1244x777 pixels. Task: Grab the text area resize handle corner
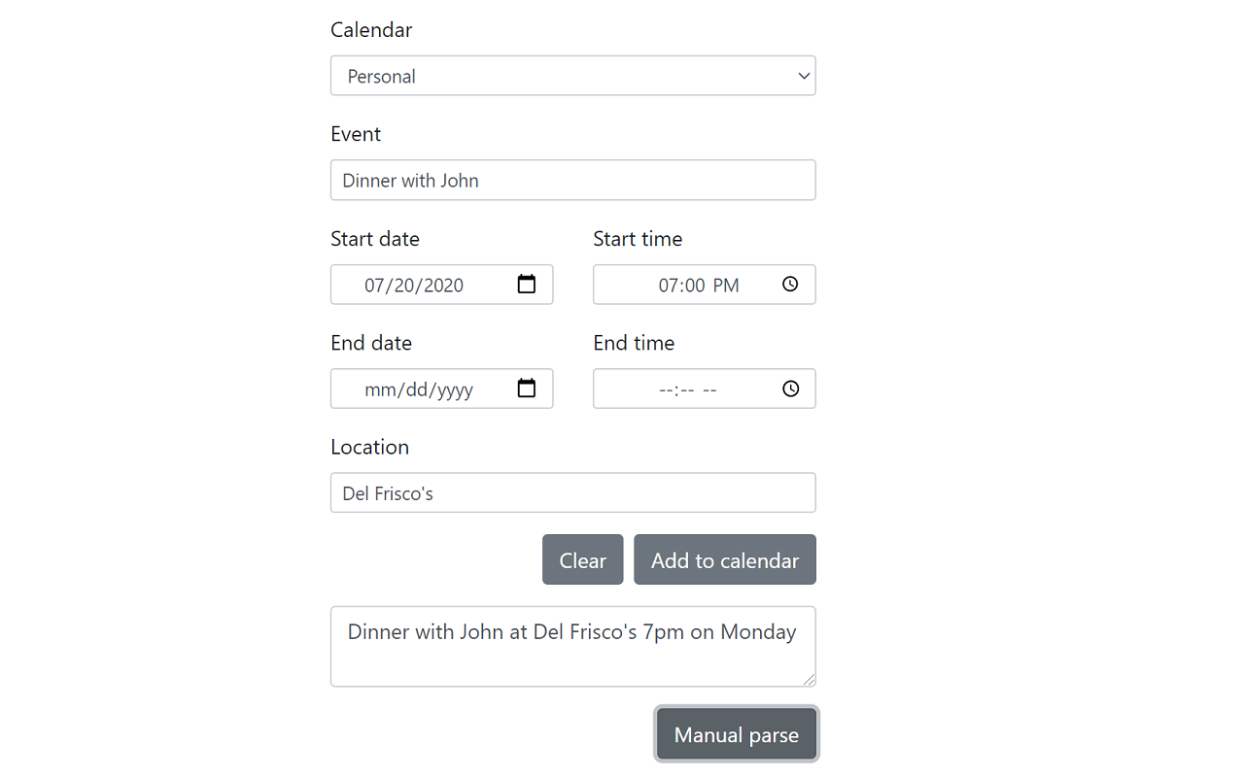808,679
